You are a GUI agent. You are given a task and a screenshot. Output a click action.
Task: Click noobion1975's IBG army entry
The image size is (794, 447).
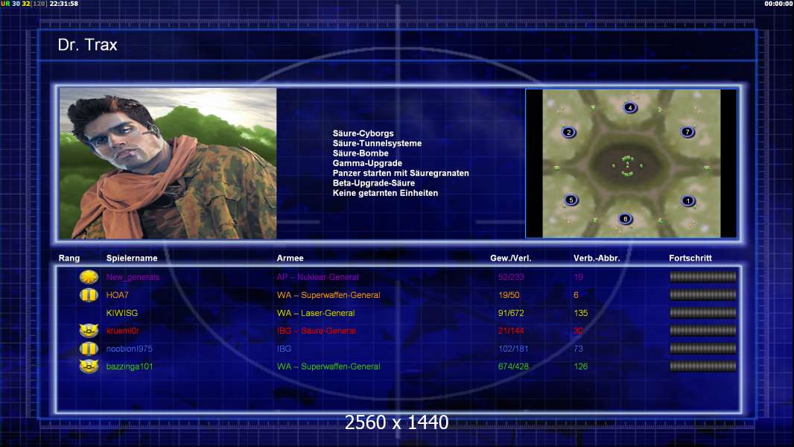[284, 349]
